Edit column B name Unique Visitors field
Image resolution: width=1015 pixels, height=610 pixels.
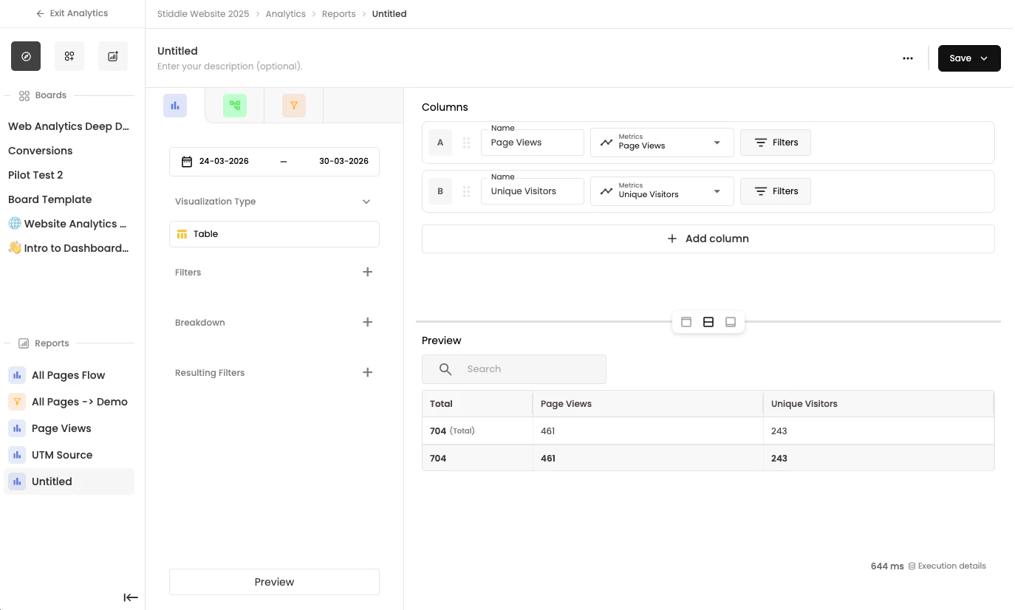533,191
